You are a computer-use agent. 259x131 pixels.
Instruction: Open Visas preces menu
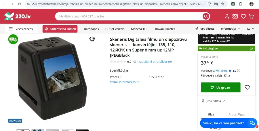coord(21,29)
